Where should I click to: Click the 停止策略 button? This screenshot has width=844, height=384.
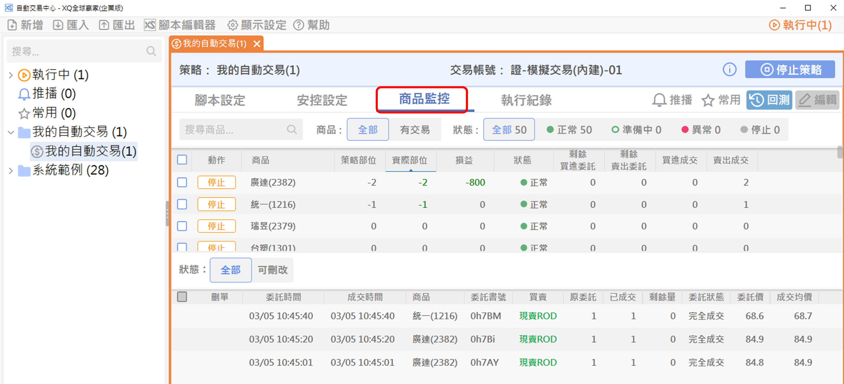(790, 69)
